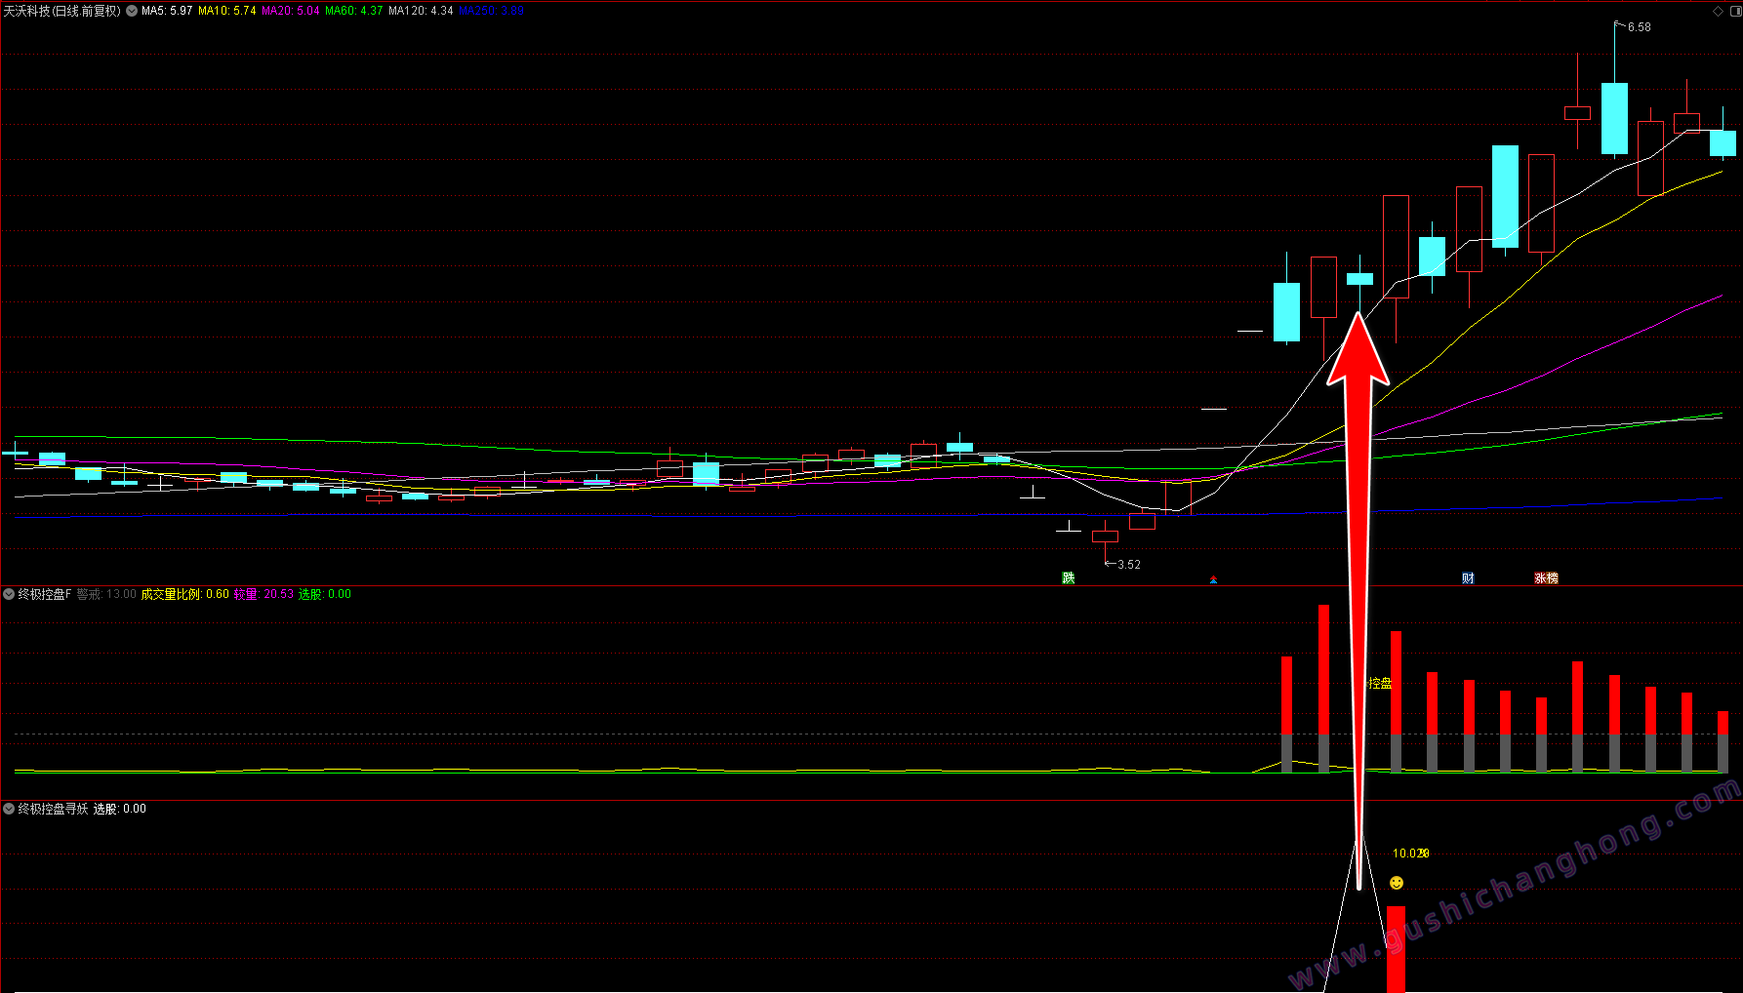Click the 终极控盘寻妖 indicator name

pos(54,809)
